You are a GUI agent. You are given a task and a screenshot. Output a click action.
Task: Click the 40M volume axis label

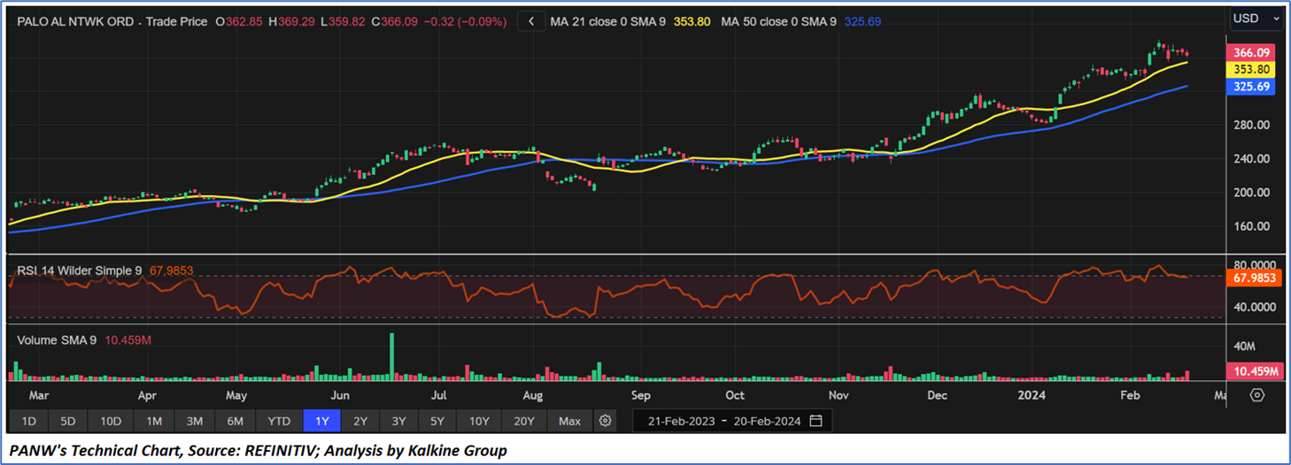1245,346
